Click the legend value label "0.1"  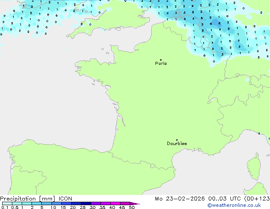[x=5, y=207]
